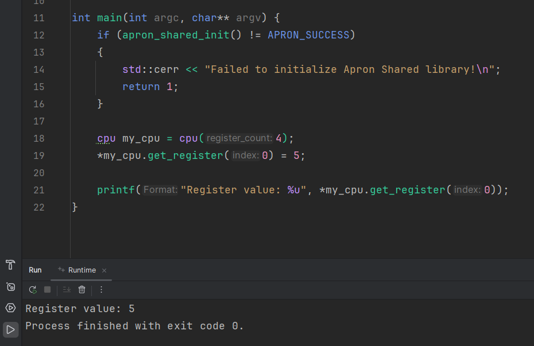
Task: Click the first get_register call on line 19
Action: coord(185,155)
